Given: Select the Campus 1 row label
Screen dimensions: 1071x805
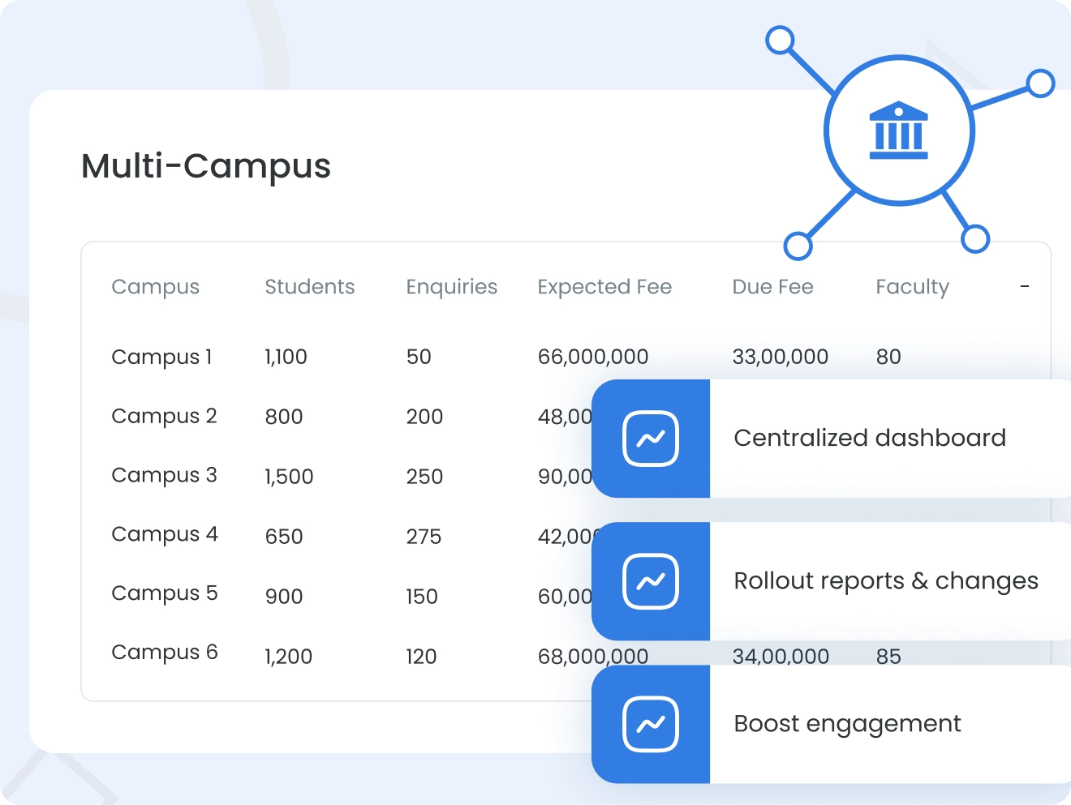Looking at the screenshot, I should [161, 357].
